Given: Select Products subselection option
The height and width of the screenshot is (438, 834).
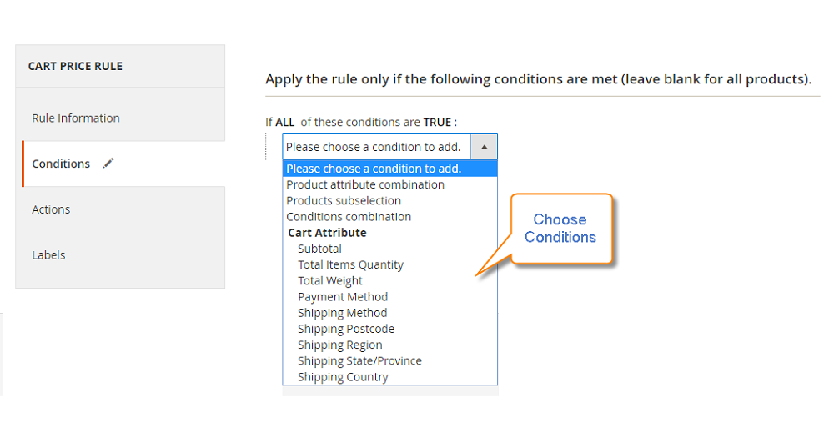Looking at the screenshot, I should (x=344, y=200).
